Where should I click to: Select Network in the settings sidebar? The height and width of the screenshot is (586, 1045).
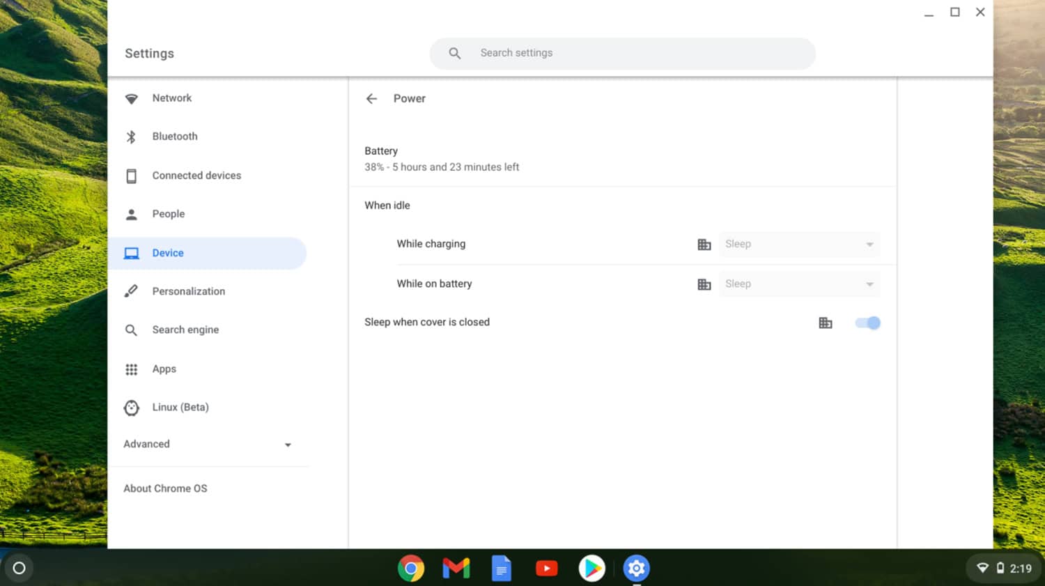[208, 98]
